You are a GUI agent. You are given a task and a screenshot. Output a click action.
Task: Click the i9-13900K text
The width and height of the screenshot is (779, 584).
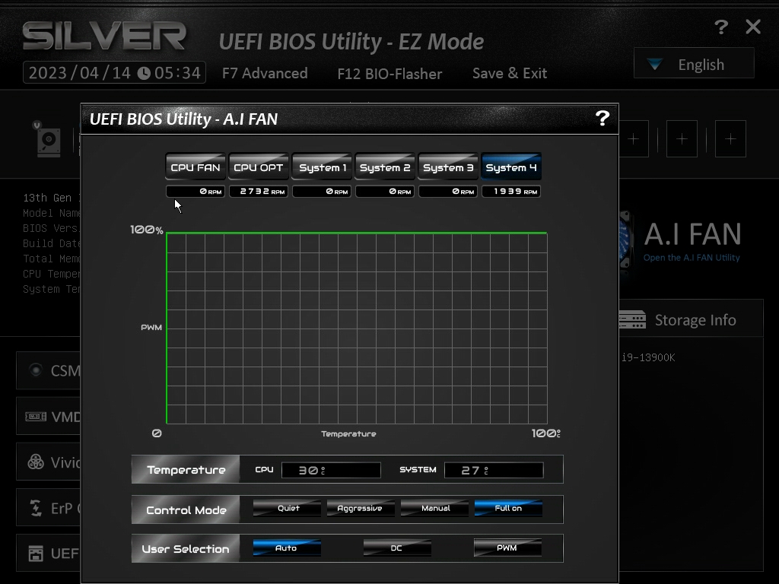pyautogui.click(x=648, y=357)
